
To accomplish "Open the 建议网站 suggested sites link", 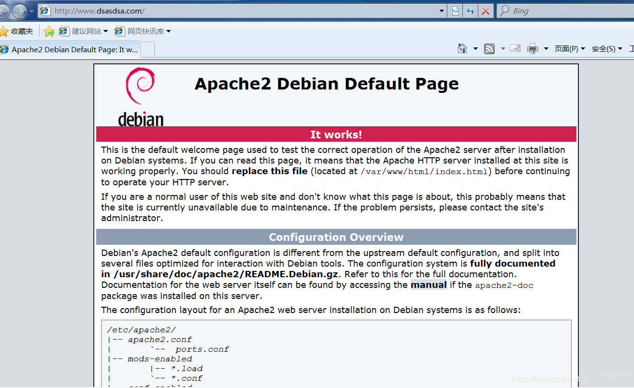I will [83, 31].
